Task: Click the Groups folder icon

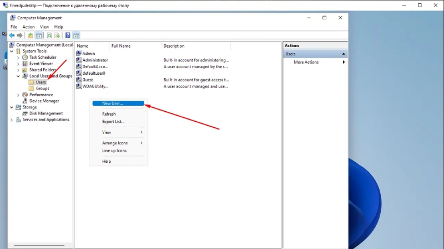Action: 32,89
